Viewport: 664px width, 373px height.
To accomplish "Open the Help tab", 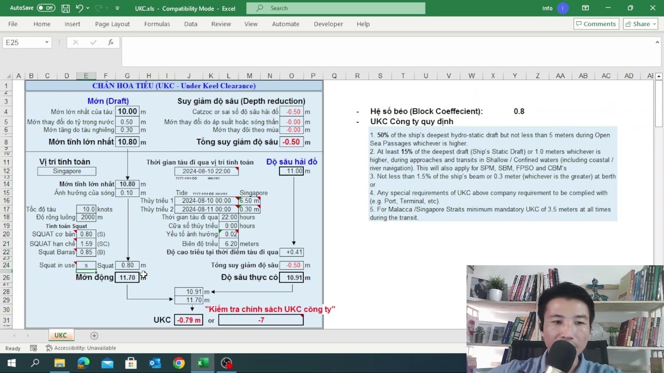I will point(363,24).
